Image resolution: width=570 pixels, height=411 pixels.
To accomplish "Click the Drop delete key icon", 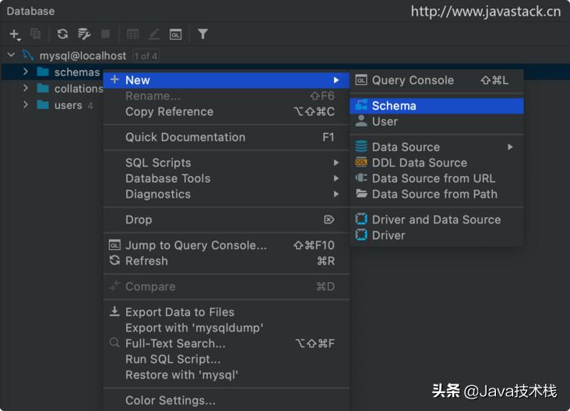I will point(329,220).
